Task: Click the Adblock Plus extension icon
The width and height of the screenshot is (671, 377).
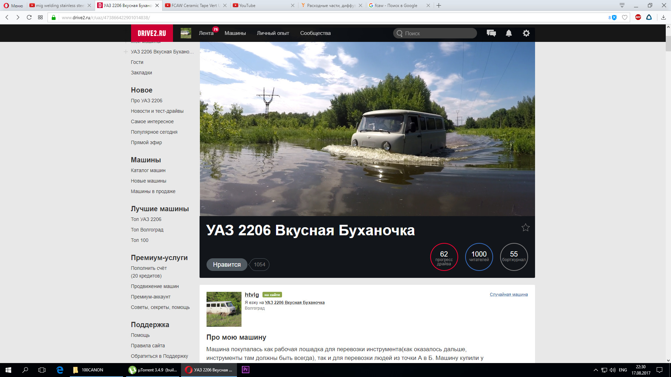Action: [638, 17]
